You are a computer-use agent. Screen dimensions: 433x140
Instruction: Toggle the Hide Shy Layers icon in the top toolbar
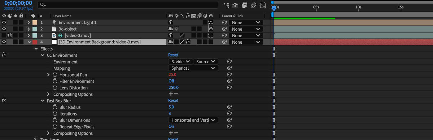pyautogui.click(x=236, y=5)
